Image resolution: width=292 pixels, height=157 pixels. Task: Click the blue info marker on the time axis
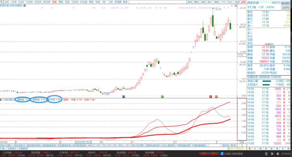[x=124, y=97]
